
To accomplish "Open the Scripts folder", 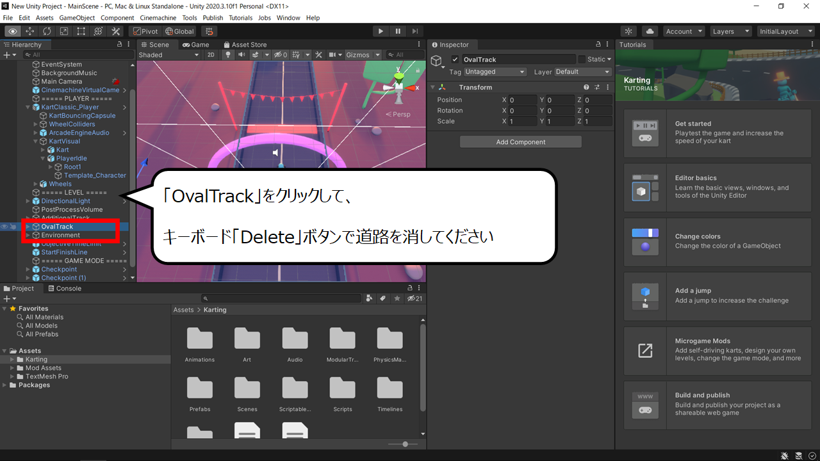I will pyautogui.click(x=343, y=394).
